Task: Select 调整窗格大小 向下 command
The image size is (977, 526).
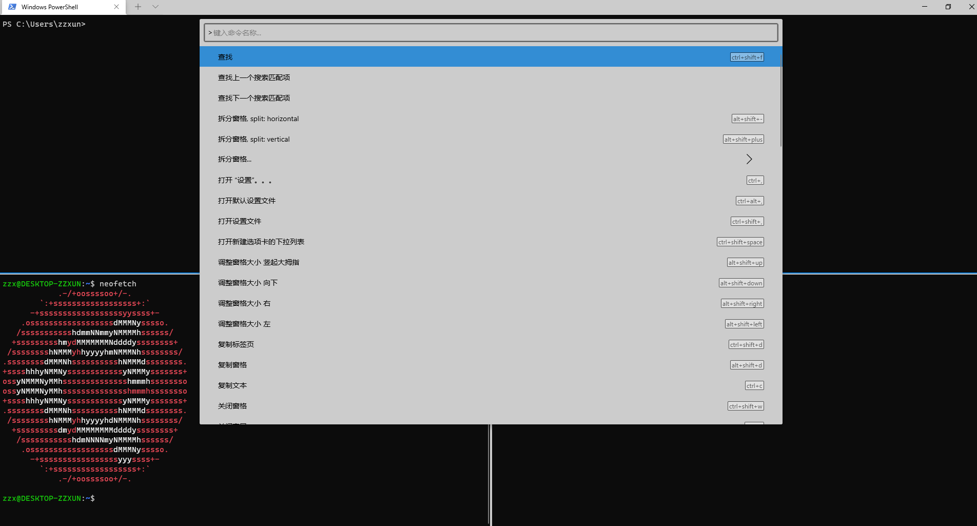Action: [x=491, y=283]
